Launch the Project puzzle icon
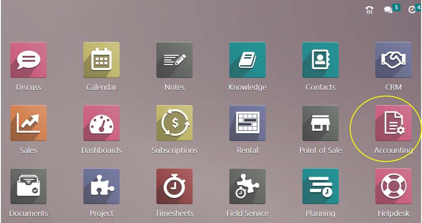 pos(101,187)
